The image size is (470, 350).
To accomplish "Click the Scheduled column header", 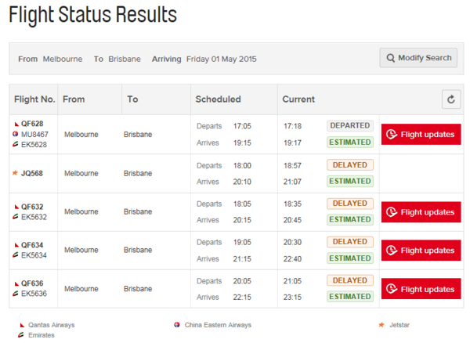I will pyautogui.click(x=218, y=99).
